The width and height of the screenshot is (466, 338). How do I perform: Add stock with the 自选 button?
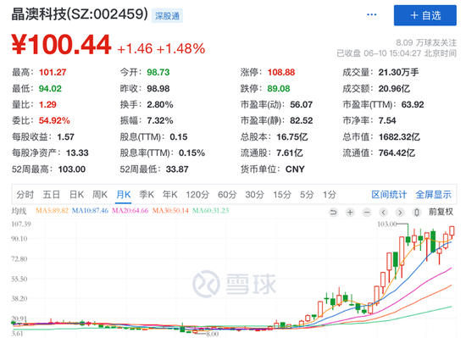pyautogui.click(x=425, y=15)
